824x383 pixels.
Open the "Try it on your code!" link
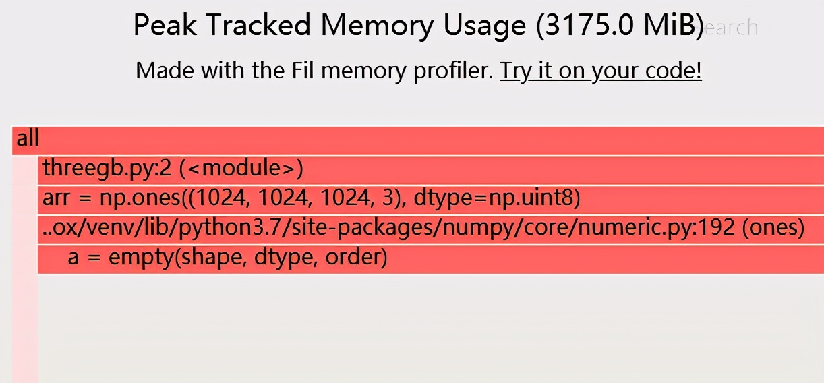point(600,70)
